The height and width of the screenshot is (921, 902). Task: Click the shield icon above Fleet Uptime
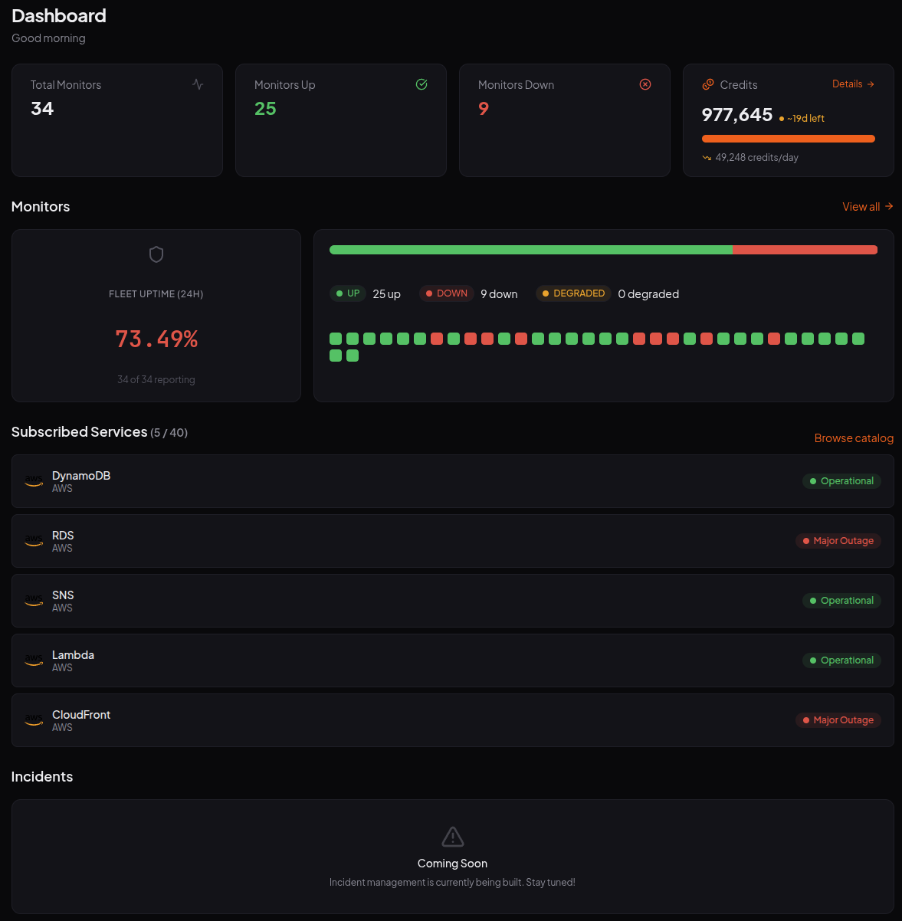[x=156, y=254]
